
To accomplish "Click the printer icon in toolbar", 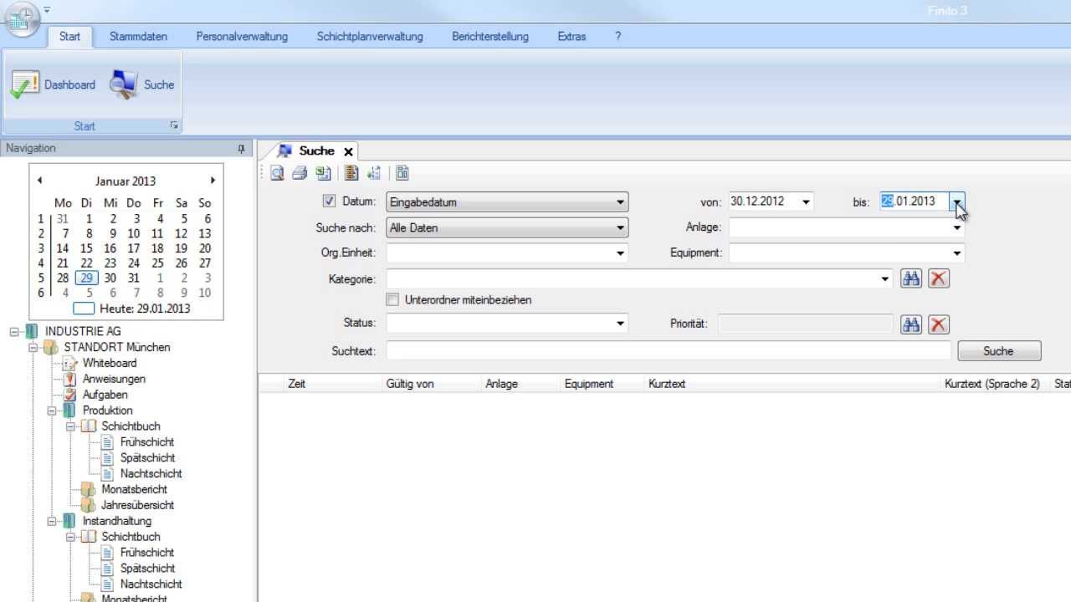I will 300,173.
